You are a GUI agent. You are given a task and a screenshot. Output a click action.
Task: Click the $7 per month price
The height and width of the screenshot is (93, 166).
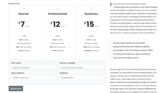(x=24, y=24)
